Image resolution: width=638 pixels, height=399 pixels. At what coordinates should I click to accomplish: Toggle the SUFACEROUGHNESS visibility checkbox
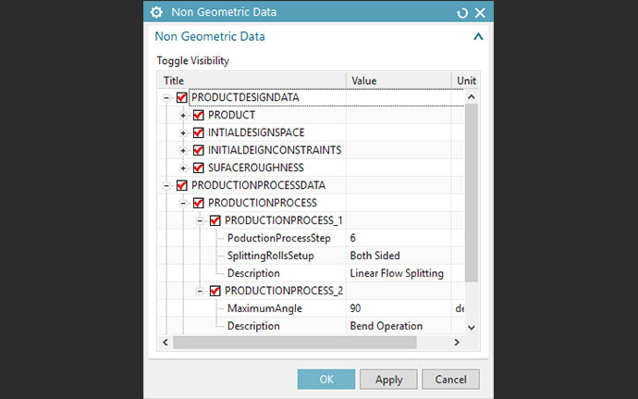coord(198,168)
